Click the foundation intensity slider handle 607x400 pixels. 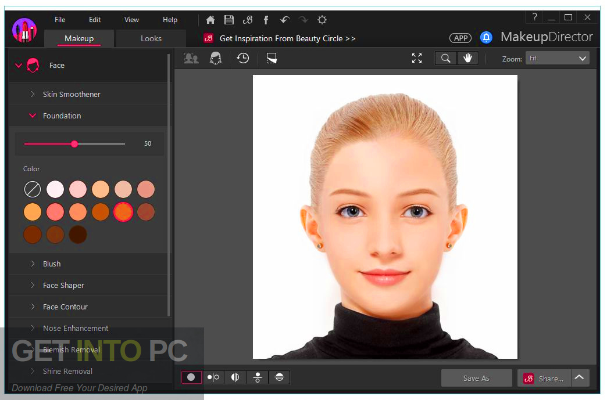(74, 144)
